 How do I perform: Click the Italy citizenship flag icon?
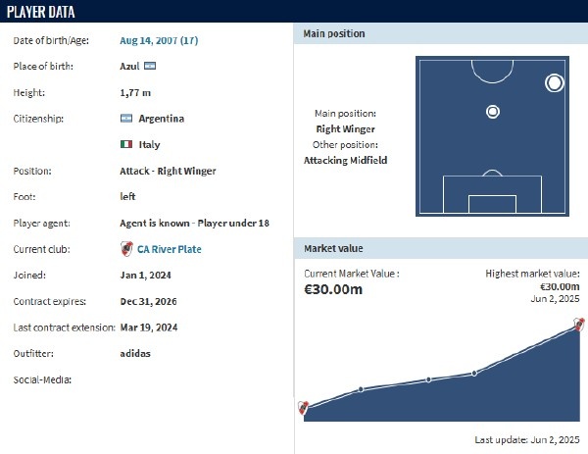[126, 144]
